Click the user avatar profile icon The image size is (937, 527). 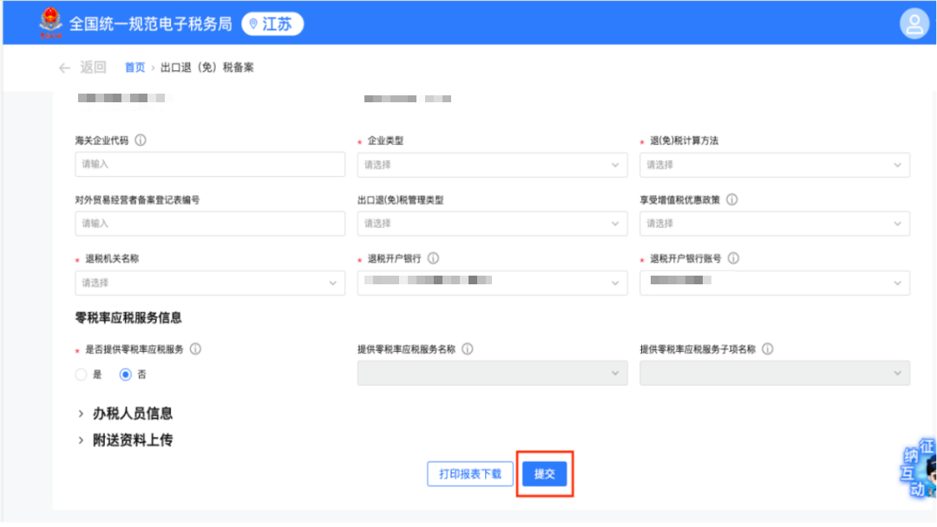click(914, 23)
